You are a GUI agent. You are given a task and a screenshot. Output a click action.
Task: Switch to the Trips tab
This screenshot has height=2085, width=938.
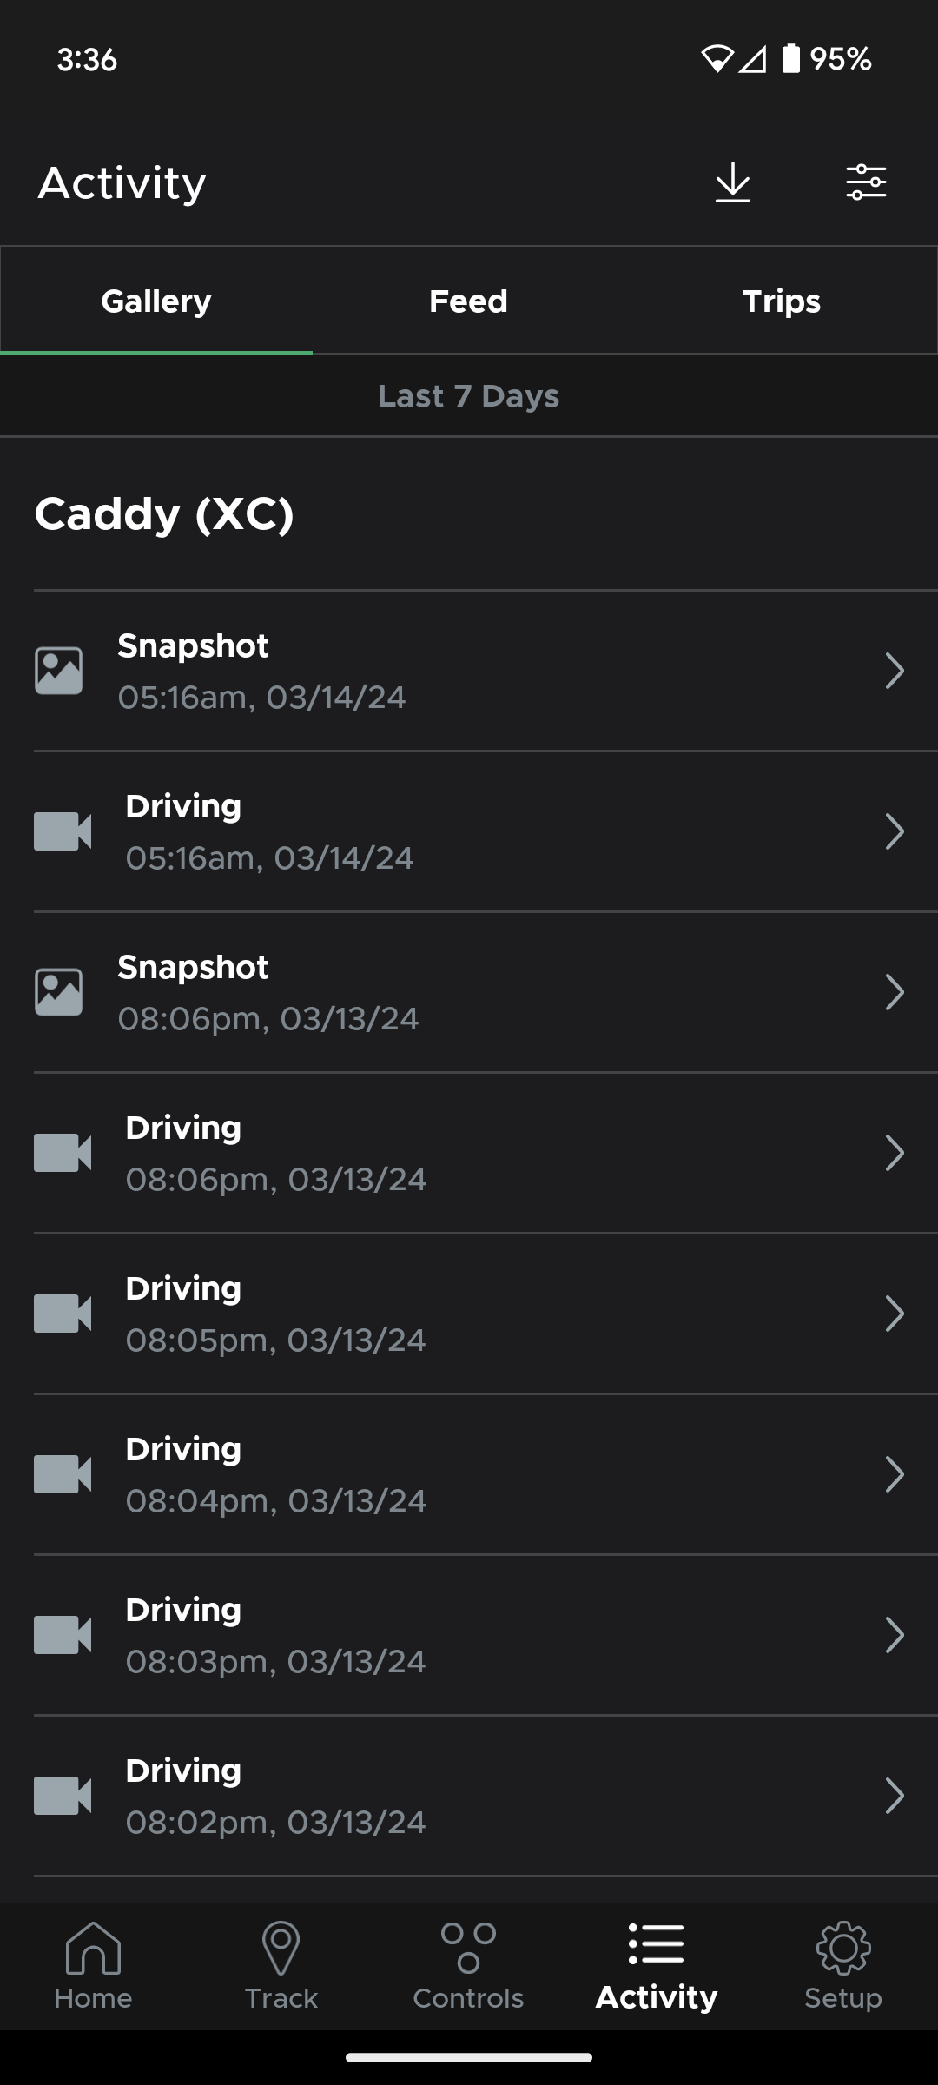[x=781, y=301]
